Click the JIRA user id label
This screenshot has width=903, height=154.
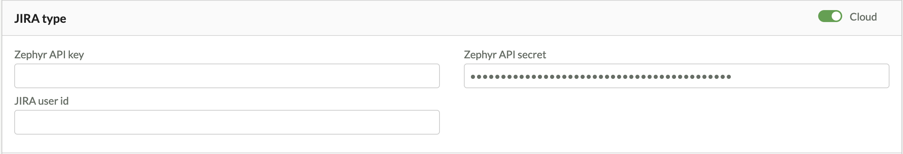(41, 101)
